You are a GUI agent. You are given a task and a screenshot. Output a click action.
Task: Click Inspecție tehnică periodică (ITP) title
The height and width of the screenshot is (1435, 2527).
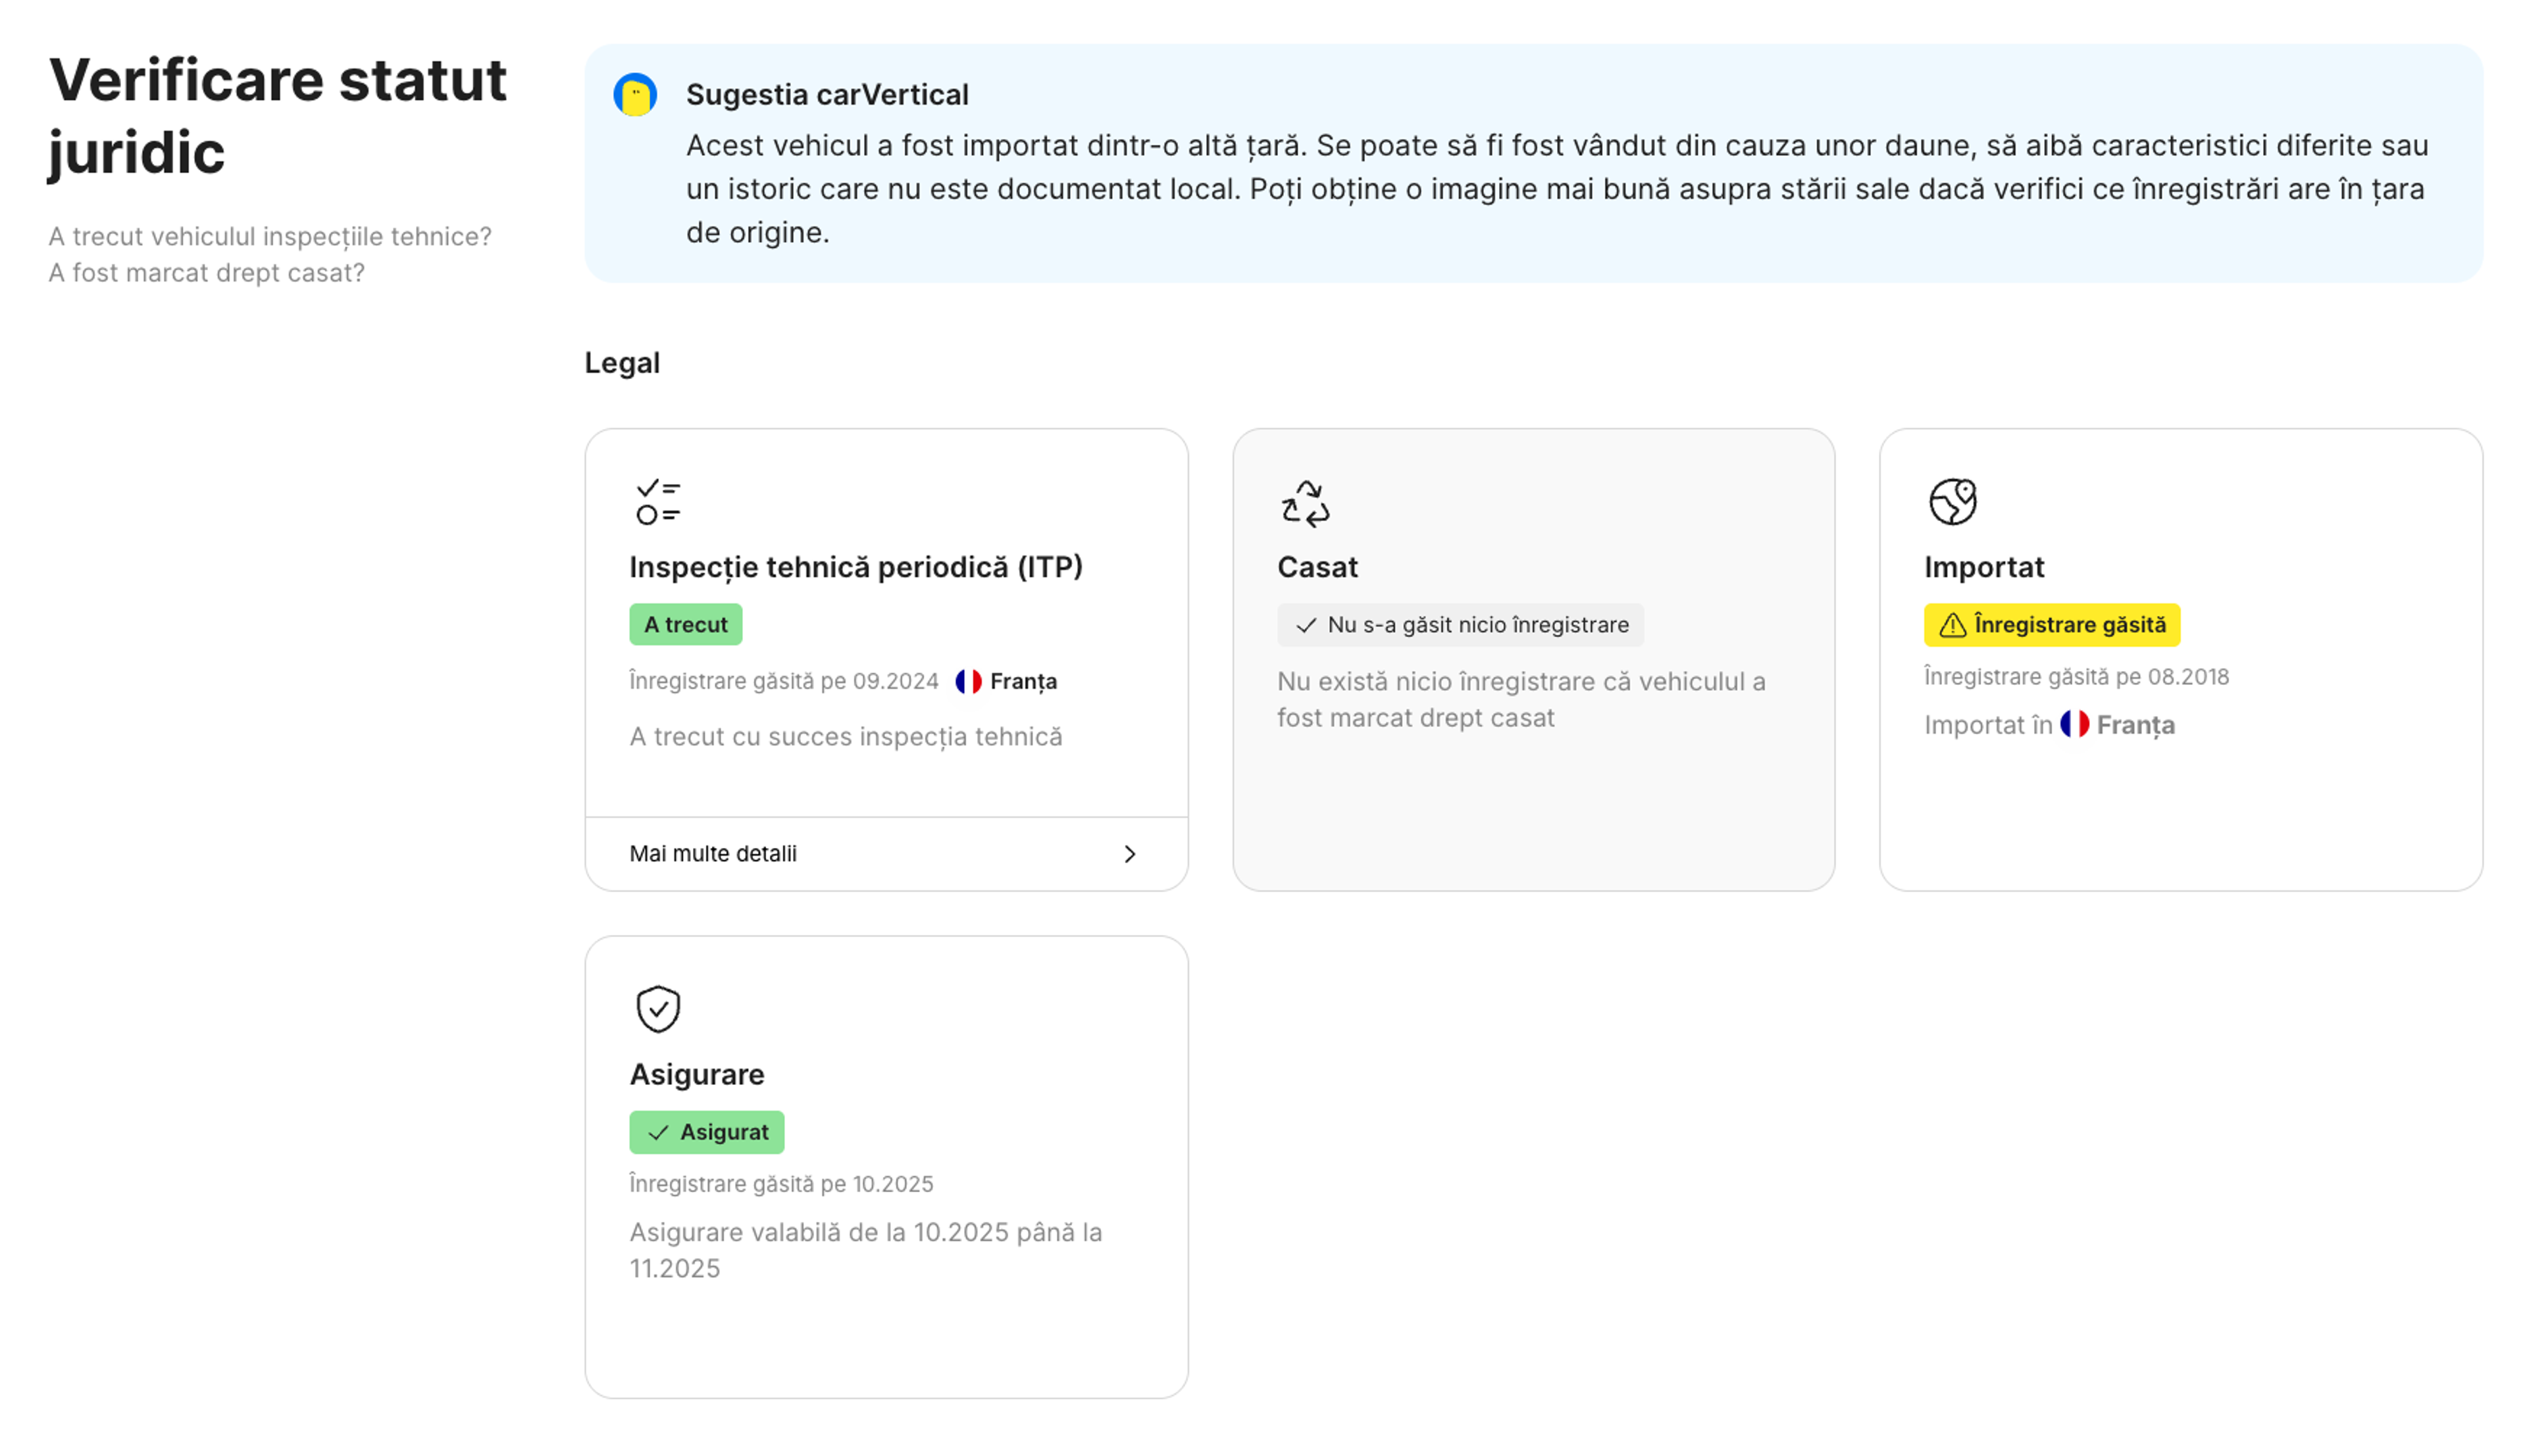coord(855,566)
